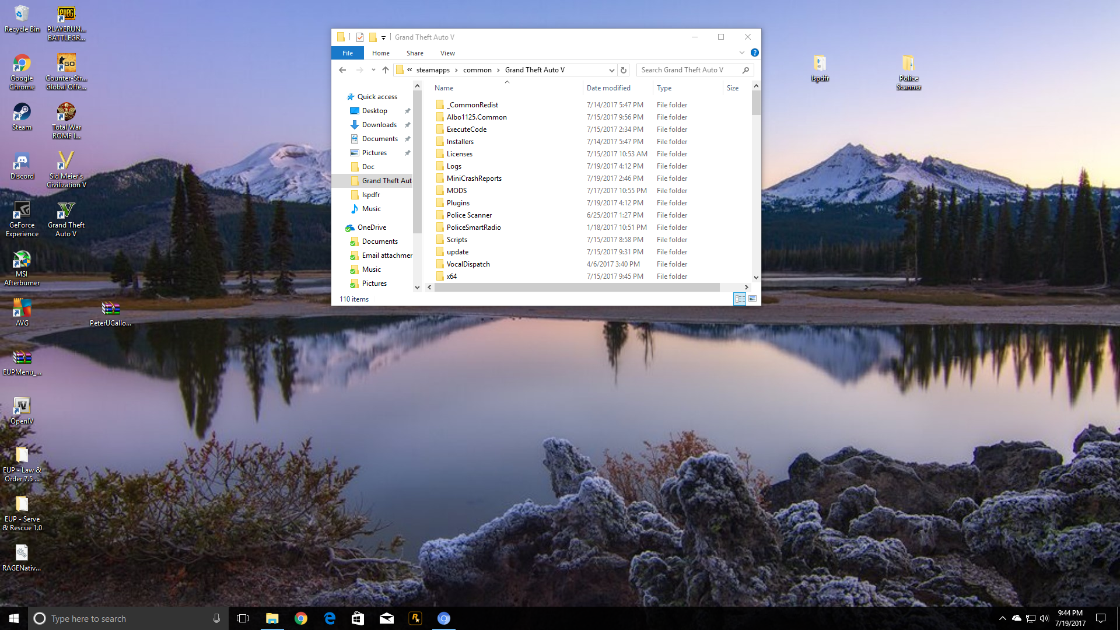Switch to details view layout
The image size is (1120, 630).
coord(740,299)
